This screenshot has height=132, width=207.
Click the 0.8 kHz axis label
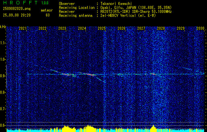point(3,92)
